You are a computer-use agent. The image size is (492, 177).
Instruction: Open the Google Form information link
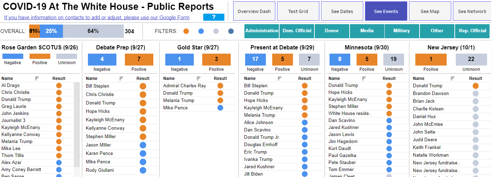(x=97, y=18)
